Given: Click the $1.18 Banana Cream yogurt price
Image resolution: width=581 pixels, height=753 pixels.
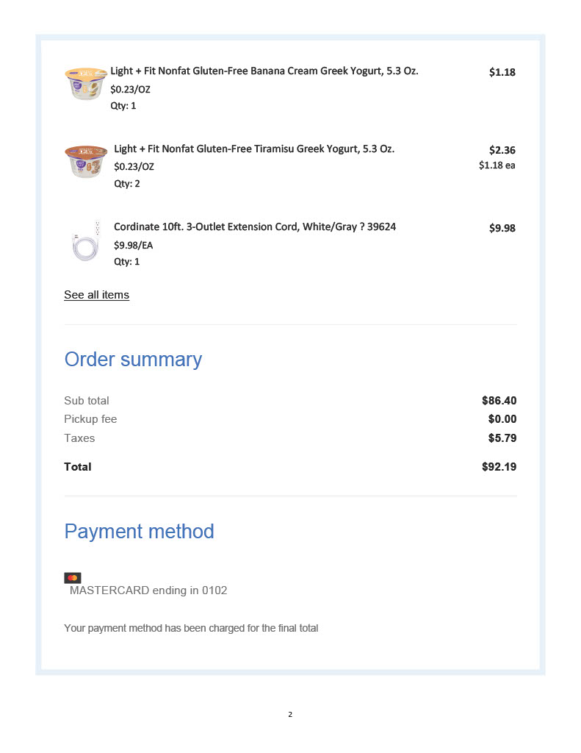Looking at the screenshot, I should tap(502, 72).
